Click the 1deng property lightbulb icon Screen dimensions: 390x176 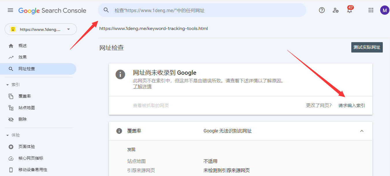click(x=13, y=29)
